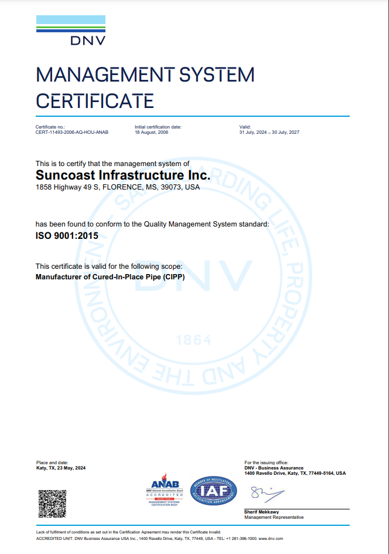Click the validity period 31 July, 2024
Viewport: 389px width, 554px height.
pos(269,132)
